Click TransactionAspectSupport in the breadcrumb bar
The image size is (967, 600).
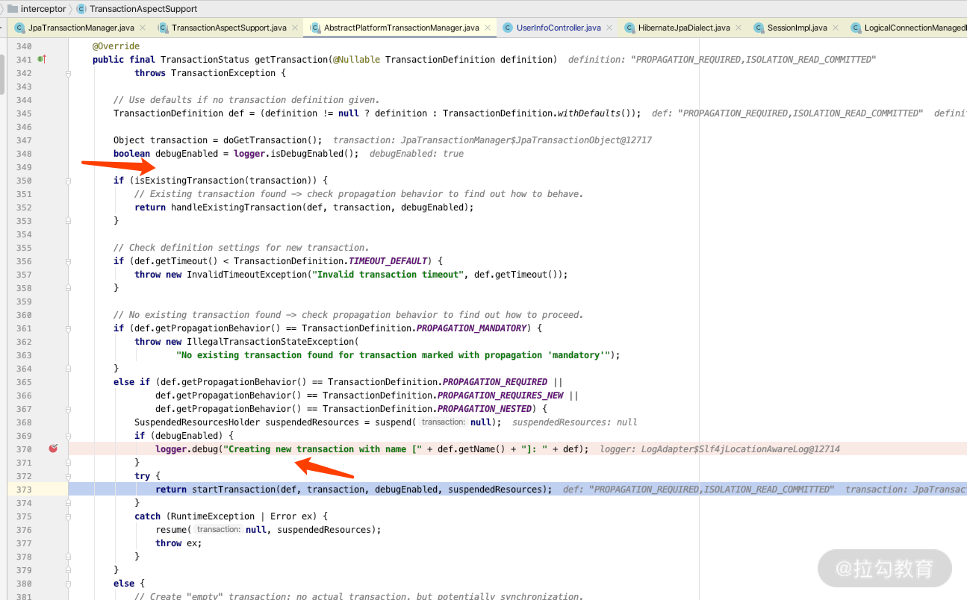coord(143,9)
